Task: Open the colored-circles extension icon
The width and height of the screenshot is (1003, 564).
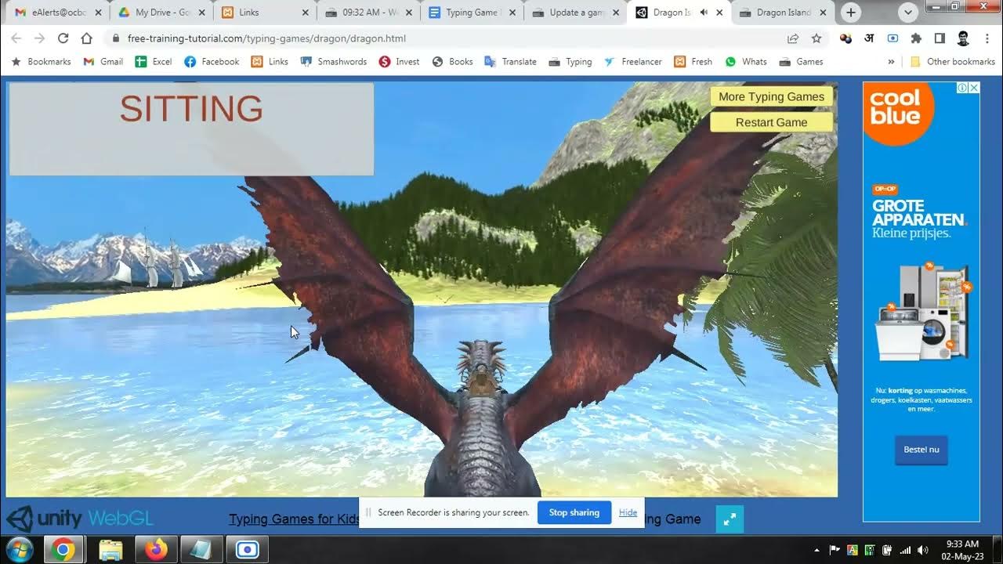Action: tap(845, 38)
